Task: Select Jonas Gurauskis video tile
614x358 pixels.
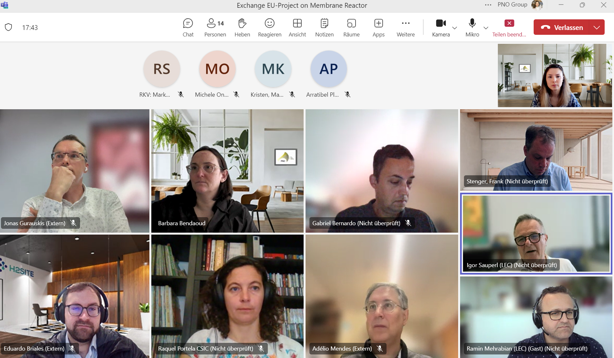Action: 75,171
